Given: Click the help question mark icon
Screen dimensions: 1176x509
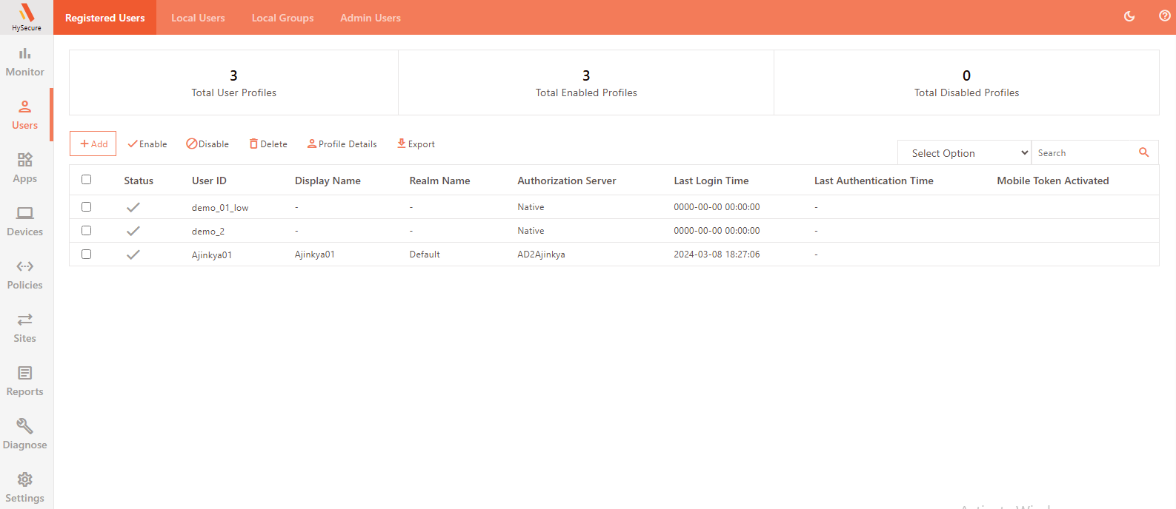Looking at the screenshot, I should click(1164, 16).
